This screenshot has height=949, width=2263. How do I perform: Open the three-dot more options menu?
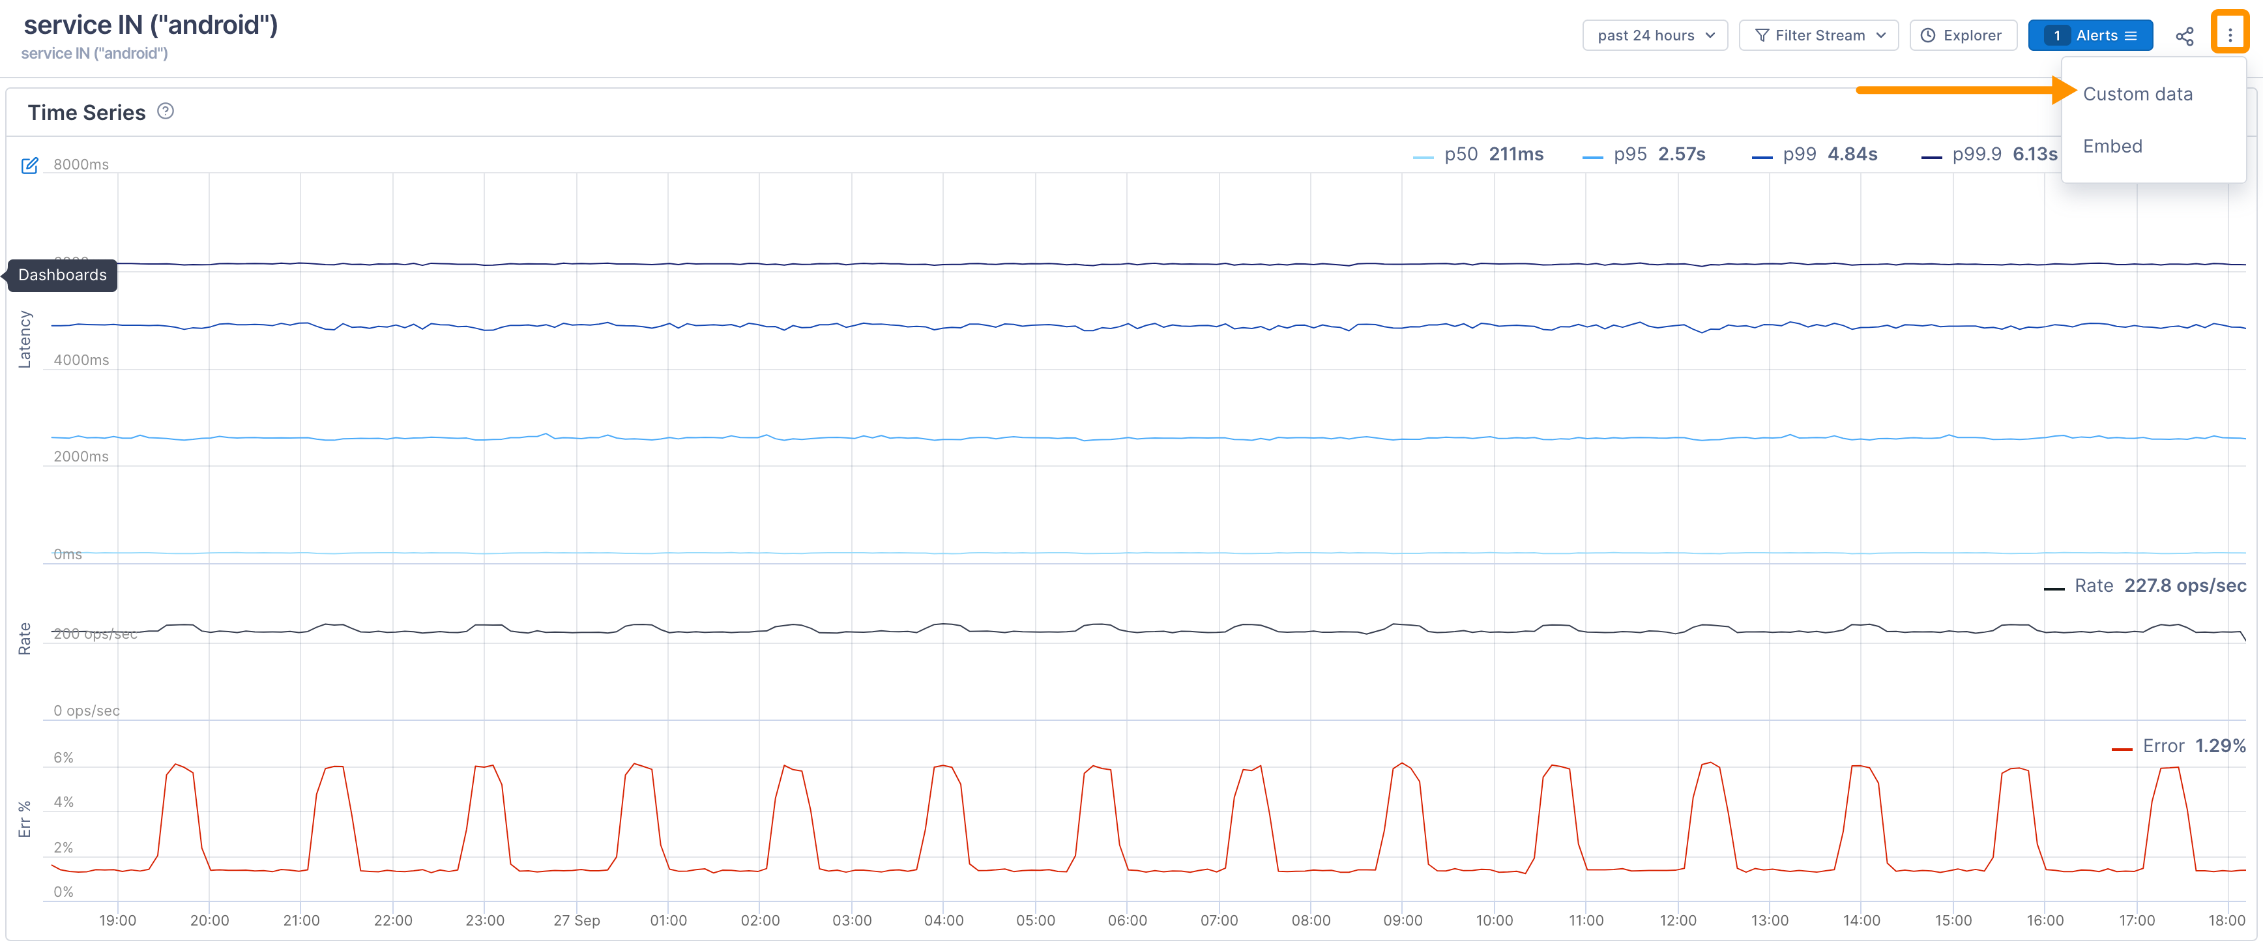(x=2230, y=36)
